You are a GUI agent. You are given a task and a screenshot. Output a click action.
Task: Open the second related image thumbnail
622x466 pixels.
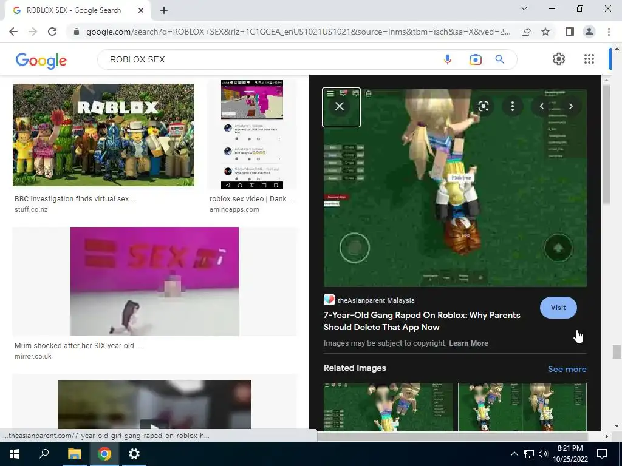[522, 407]
